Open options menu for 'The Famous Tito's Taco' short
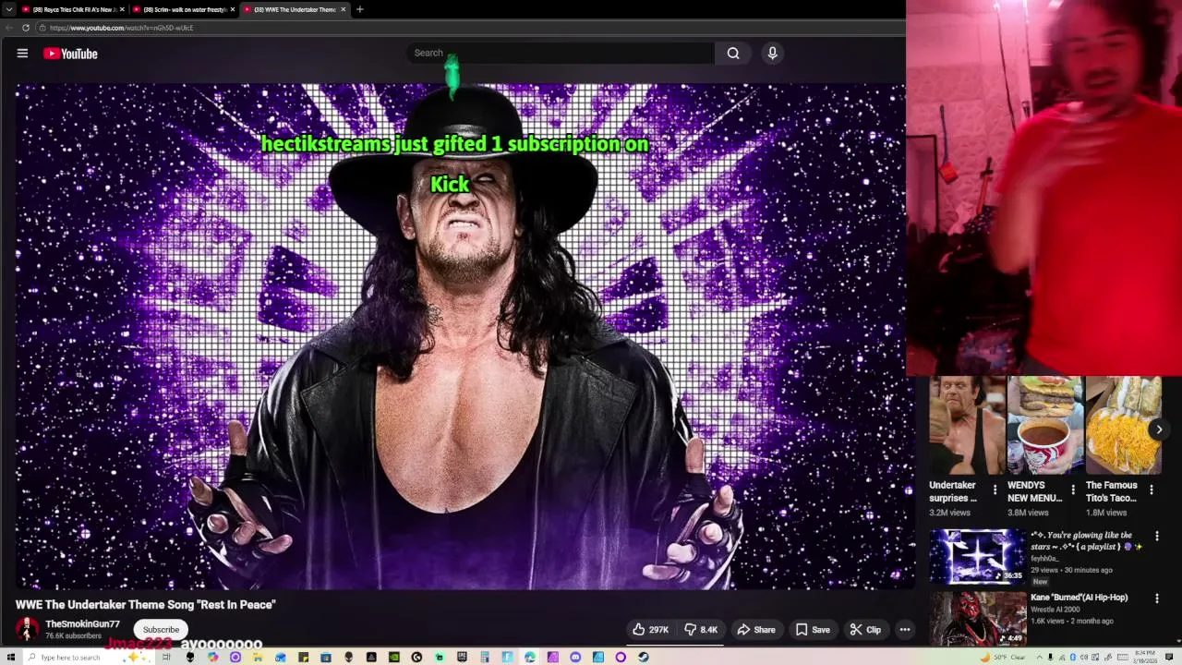1182x665 pixels. tap(1152, 490)
